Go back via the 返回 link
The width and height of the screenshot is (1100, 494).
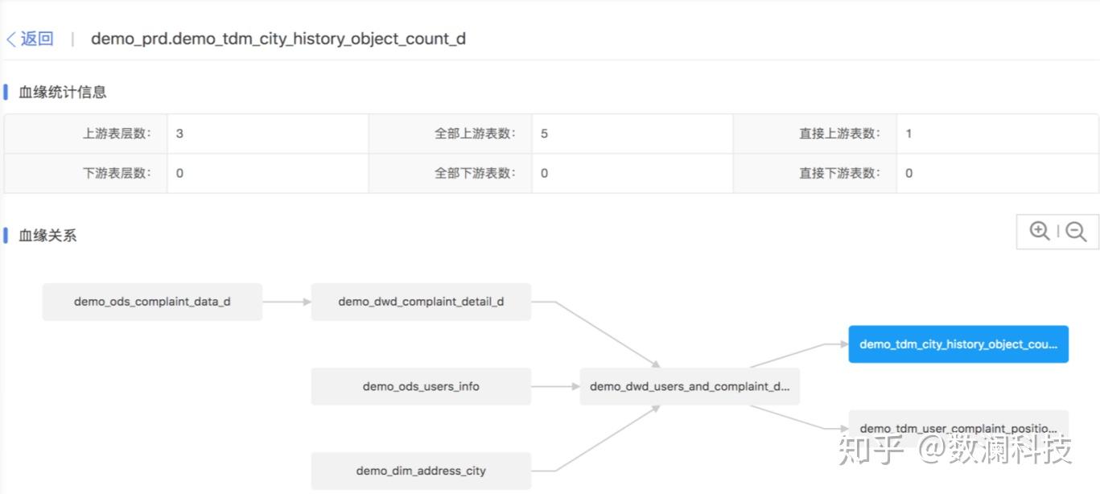[37, 39]
